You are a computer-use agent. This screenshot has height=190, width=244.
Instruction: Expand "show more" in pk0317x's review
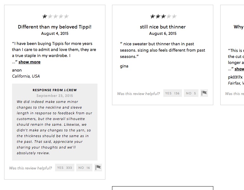[x=239, y=69]
